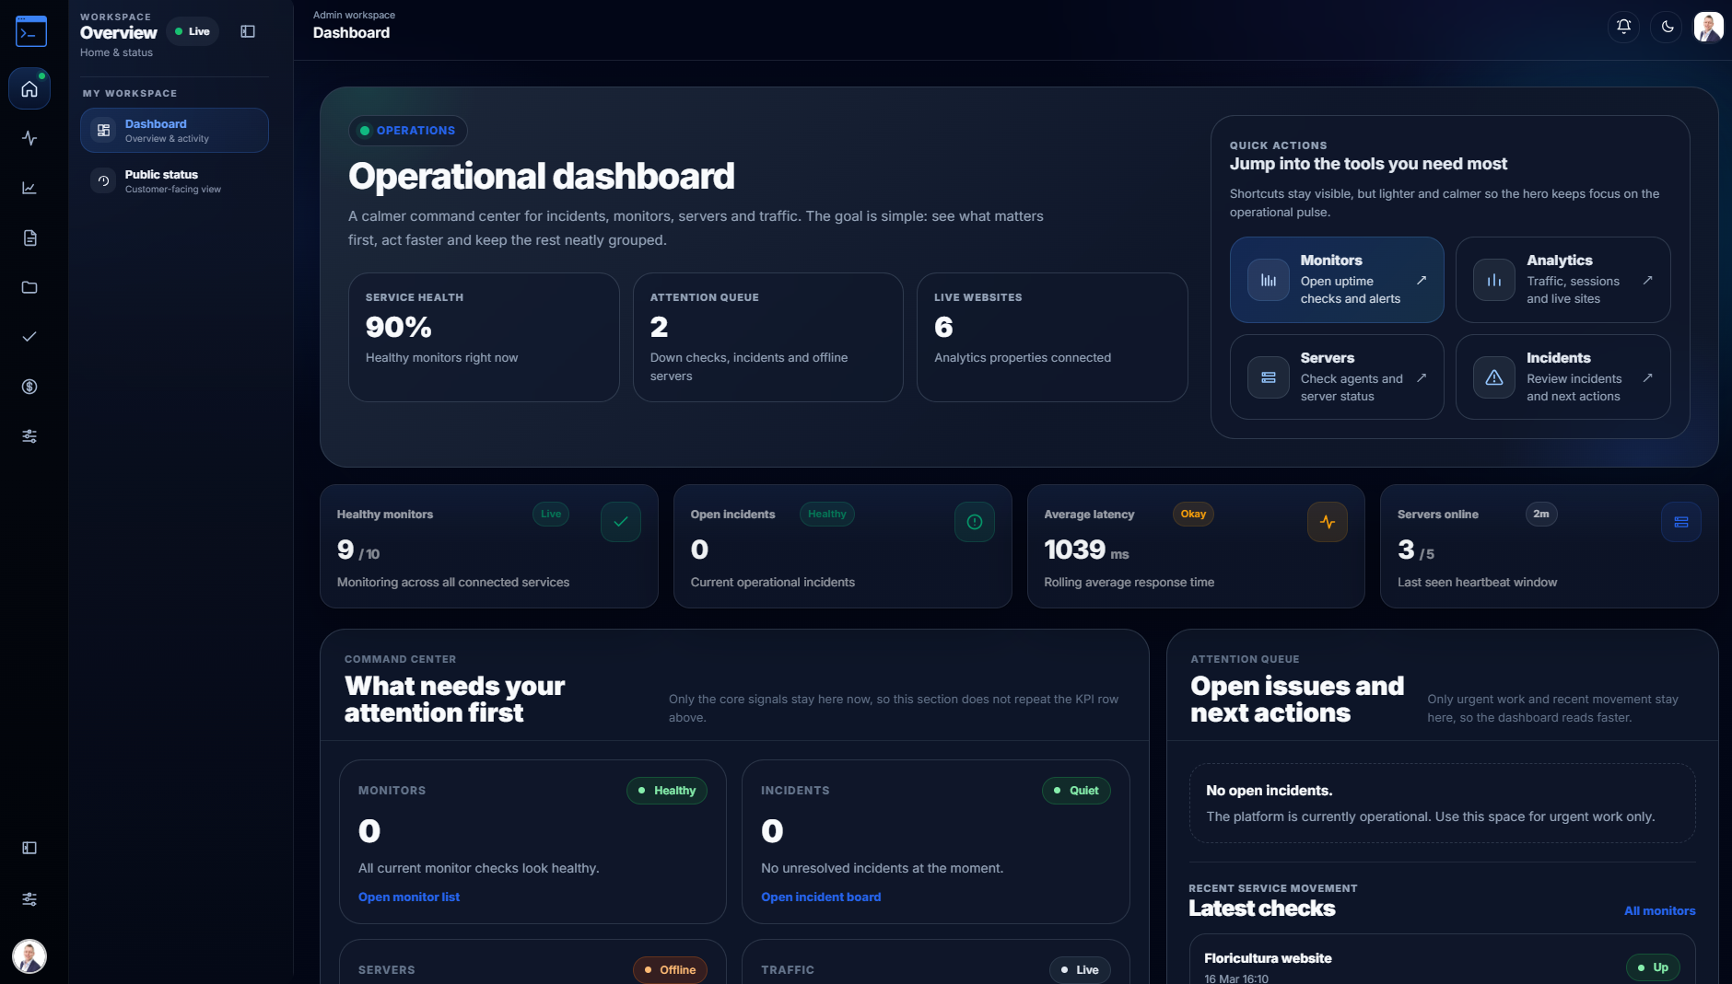Select the activity pulse icon in the sidebar

tap(29, 138)
